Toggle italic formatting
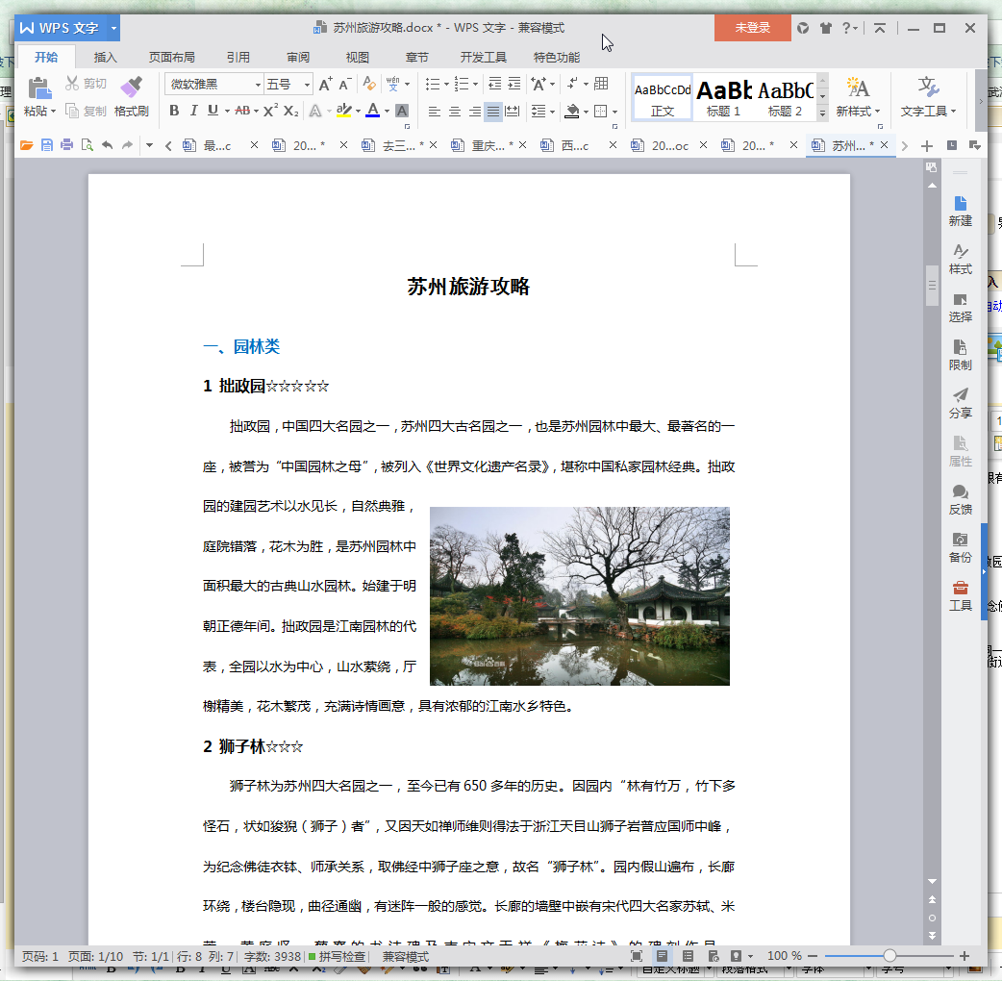Viewport: 1002px width, 981px height. pos(193,111)
